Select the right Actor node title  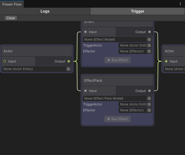(169, 51)
